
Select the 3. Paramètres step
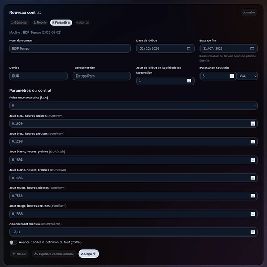(61, 22)
